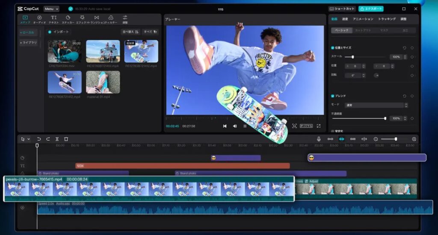Delete selected clip with trash icon

point(66,139)
